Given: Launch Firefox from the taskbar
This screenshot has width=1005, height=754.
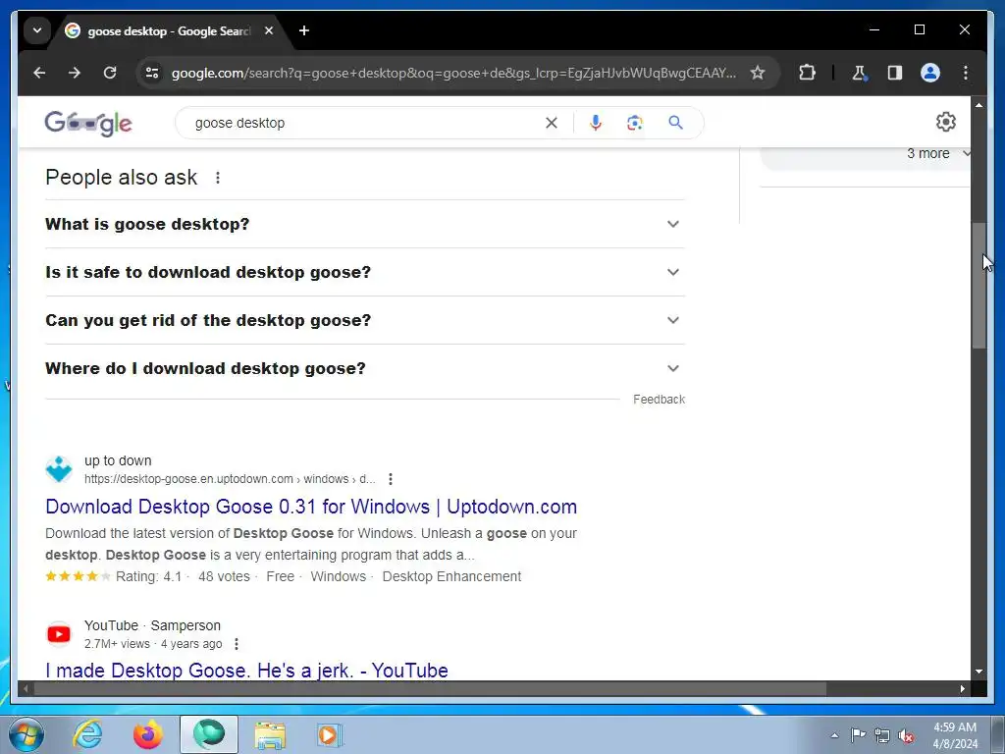Looking at the screenshot, I should point(148,734).
